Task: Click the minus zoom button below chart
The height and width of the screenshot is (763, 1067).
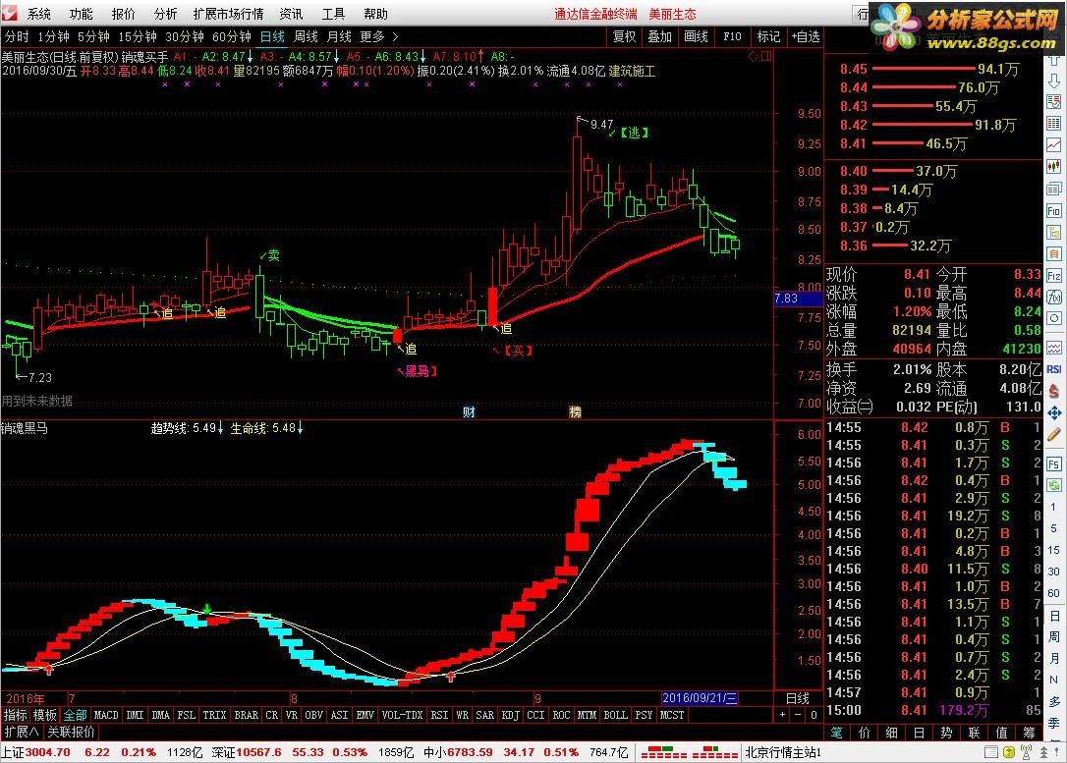Action: (798, 716)
